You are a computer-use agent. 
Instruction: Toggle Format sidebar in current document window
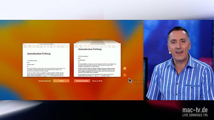tap(58, 46)
